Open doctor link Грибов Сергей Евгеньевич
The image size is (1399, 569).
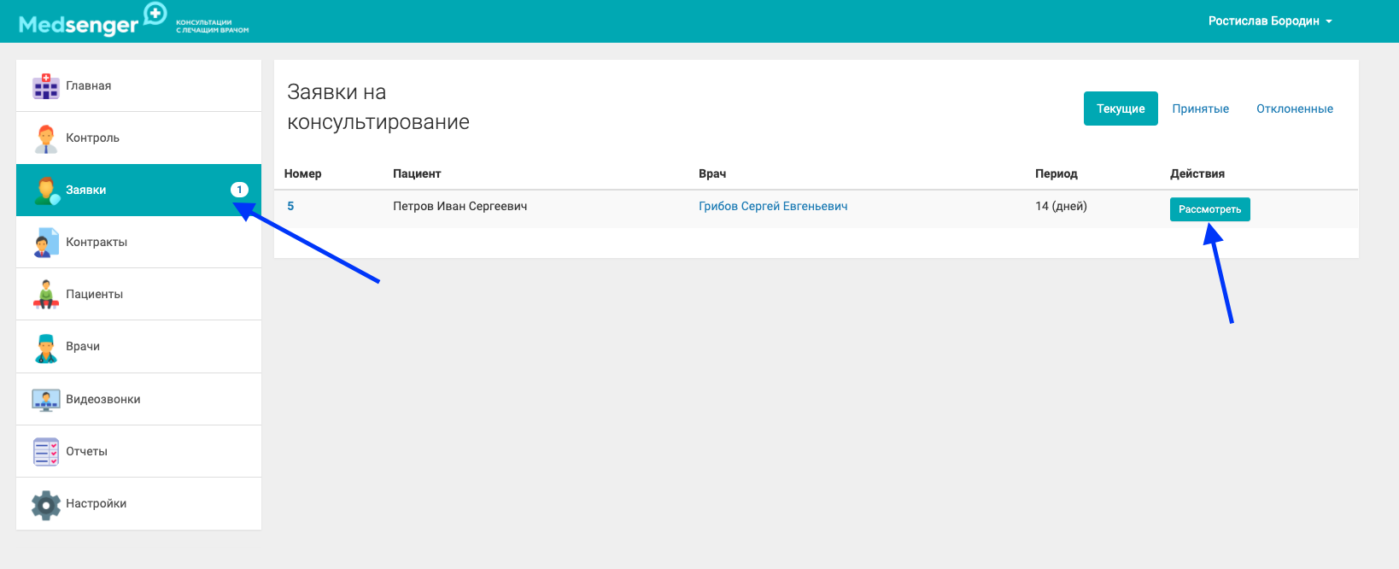pyautogui.click(x=773, y=206)
